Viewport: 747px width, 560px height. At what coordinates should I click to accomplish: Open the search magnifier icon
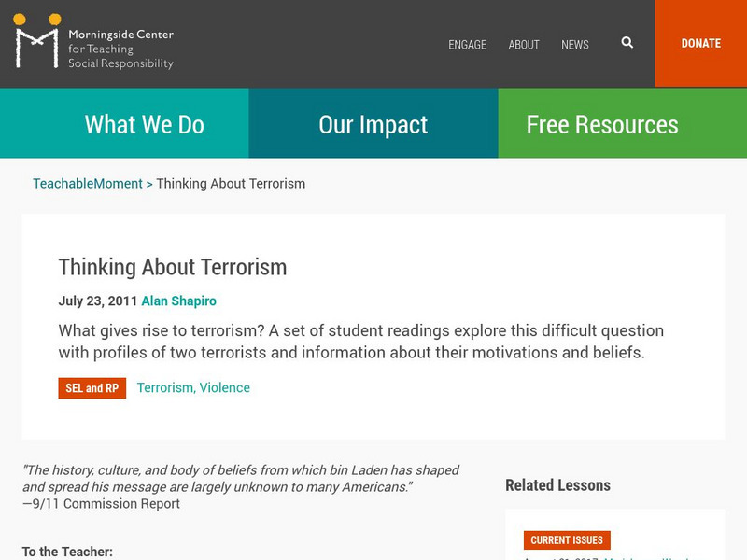tap(627, 43)
